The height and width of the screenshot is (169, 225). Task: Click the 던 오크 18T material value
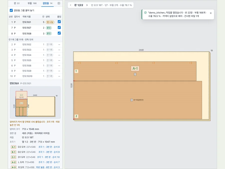(x=28, y=137)
